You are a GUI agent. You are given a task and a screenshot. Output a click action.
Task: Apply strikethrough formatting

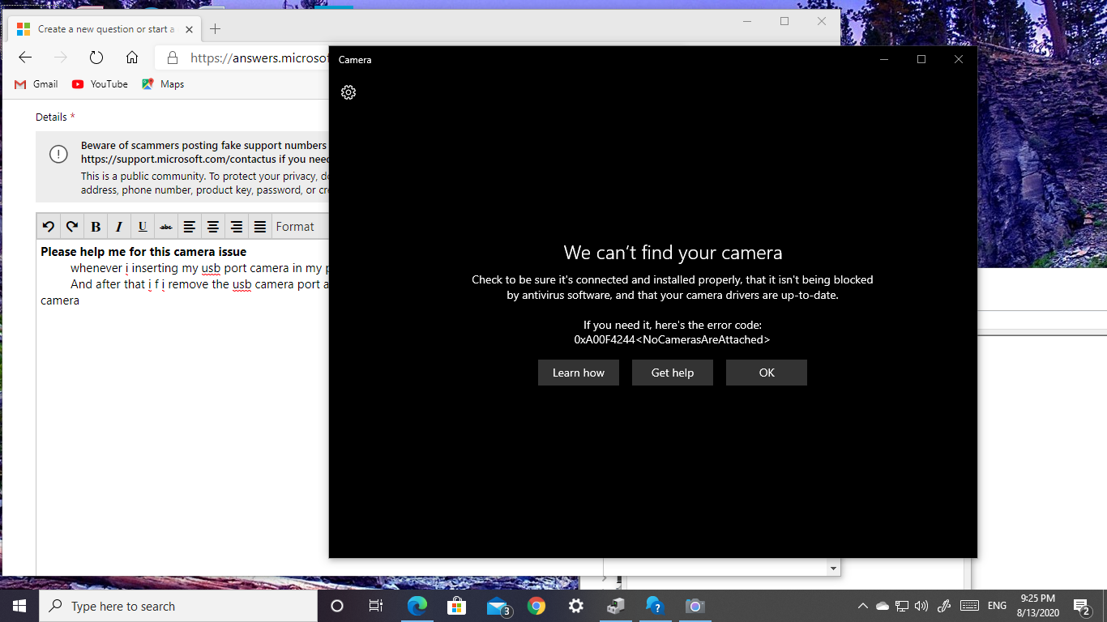pos(166,227)
